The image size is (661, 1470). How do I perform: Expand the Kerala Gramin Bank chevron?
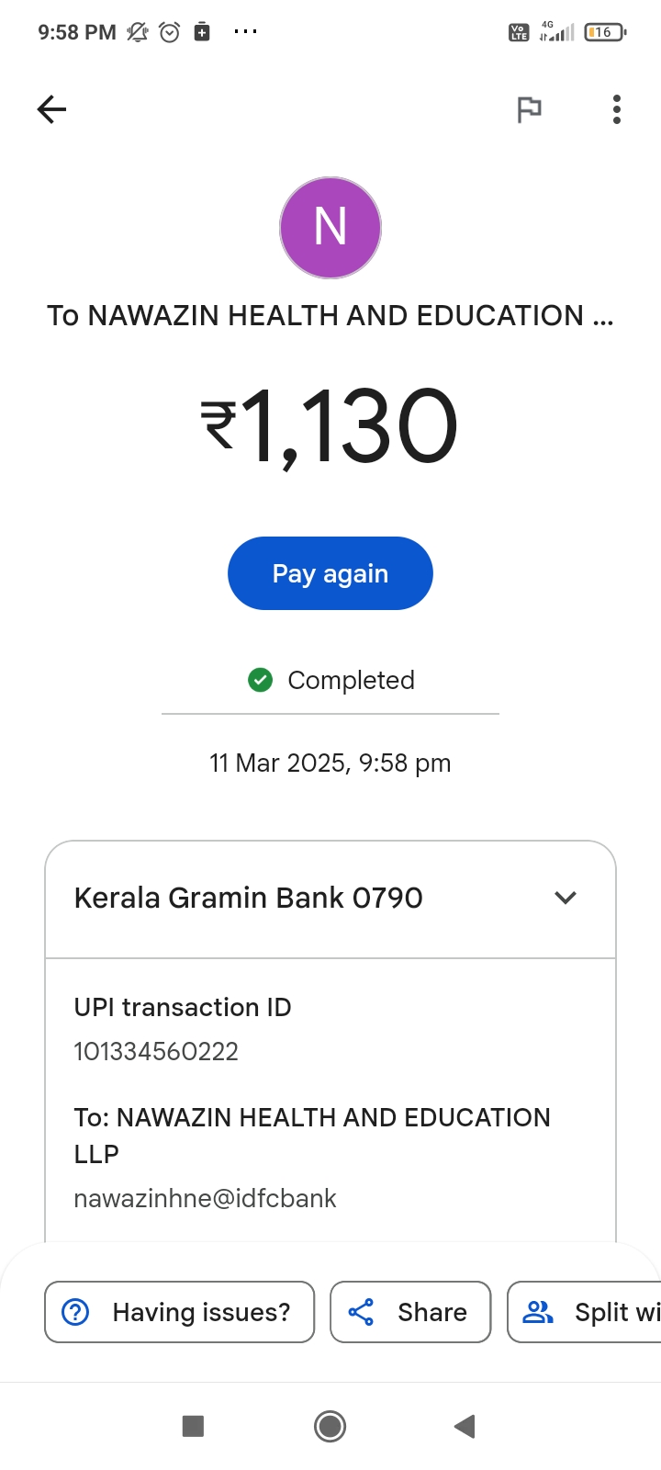coord(566,898)
